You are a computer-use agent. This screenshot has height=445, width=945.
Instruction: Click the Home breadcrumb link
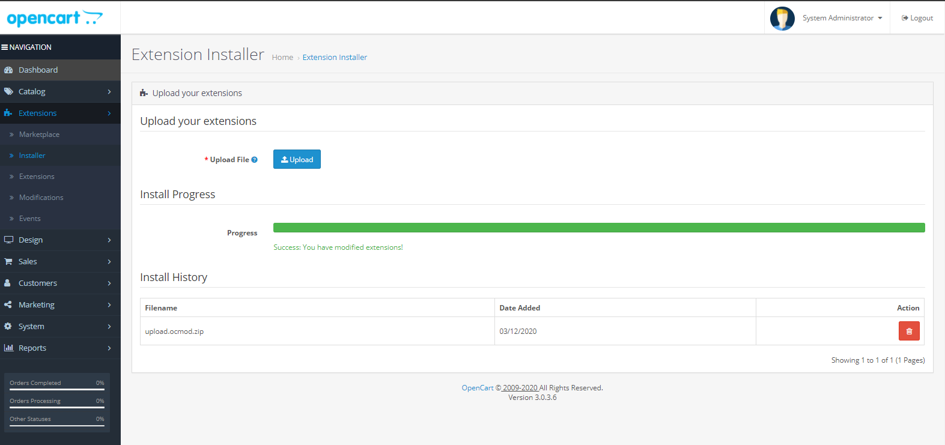tap(282, 57)
